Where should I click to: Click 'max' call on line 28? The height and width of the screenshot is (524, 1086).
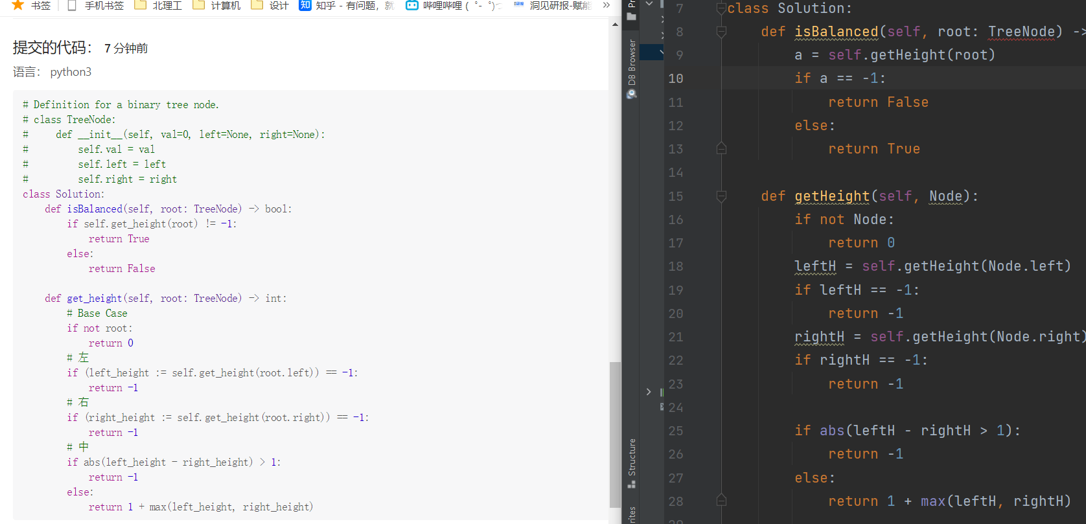(933, 501)
